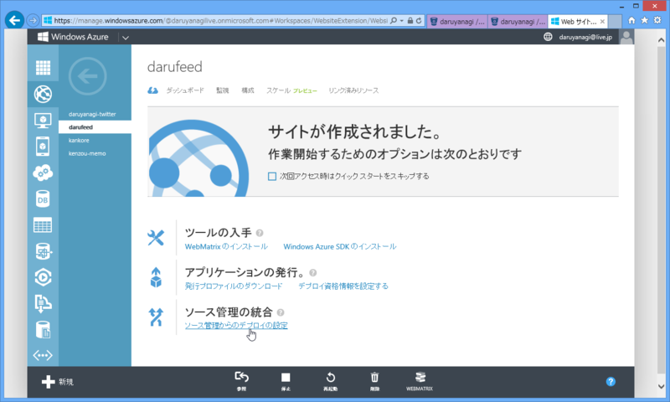Open the ダッシュボード tab
Image resolution: width=670 pixels, height=402 pixels.
pyautogui.click(x=184, y=90)
